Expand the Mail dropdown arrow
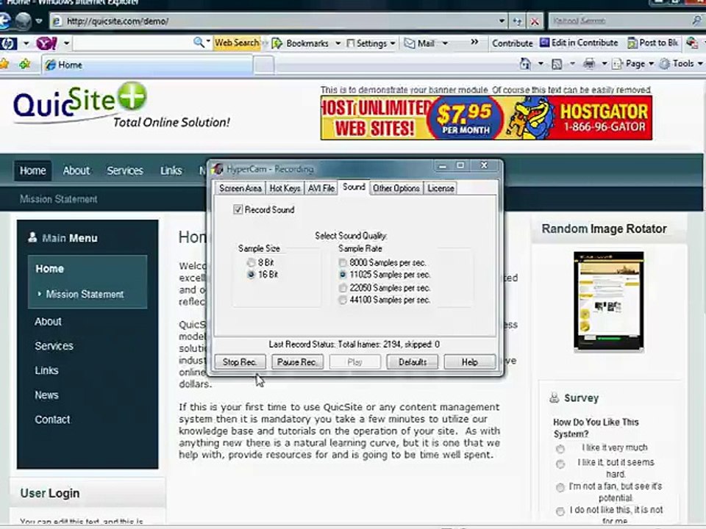Viewport: 706px width, 529px height. (445, 43)
